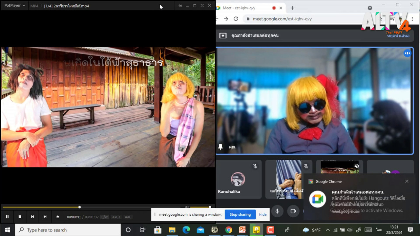Click the Type here to search box
This screenshot has height=236, width=420.
coord(68,230)
